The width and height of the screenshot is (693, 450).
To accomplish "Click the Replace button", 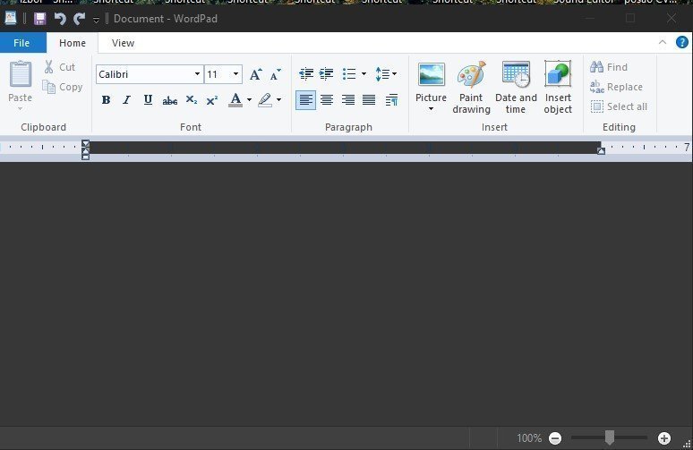I will click(x=616, y=87).
